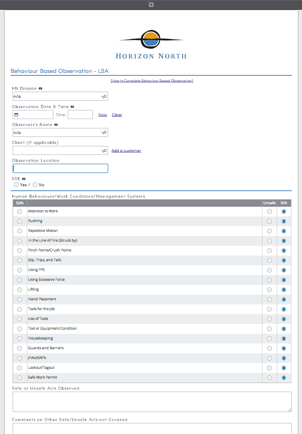Click the Safe or Unsafe Acts Observed textbox

[x=152, y=402]
